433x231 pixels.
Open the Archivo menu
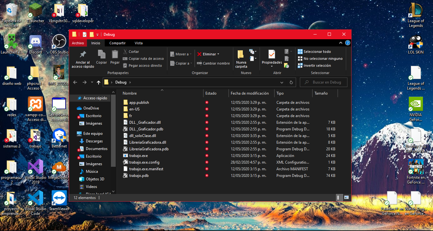(78, 43)
